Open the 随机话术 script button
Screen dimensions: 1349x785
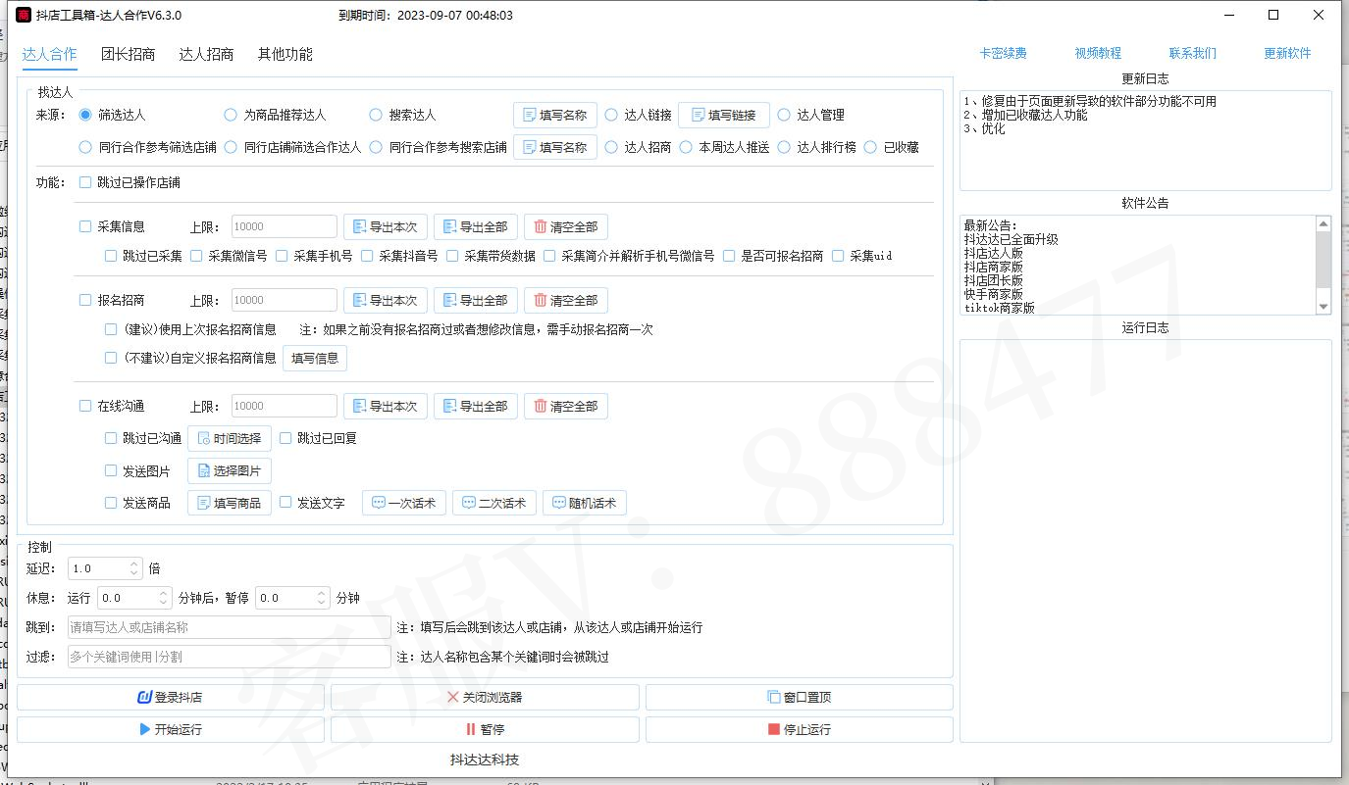click(x=585, y=503)
